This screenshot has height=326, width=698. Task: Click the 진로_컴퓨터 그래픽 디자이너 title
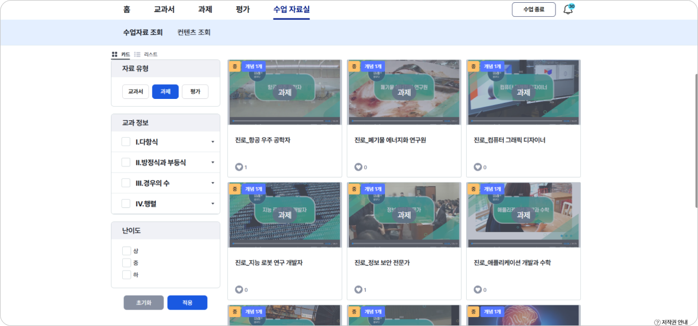(x=509, y=140)
